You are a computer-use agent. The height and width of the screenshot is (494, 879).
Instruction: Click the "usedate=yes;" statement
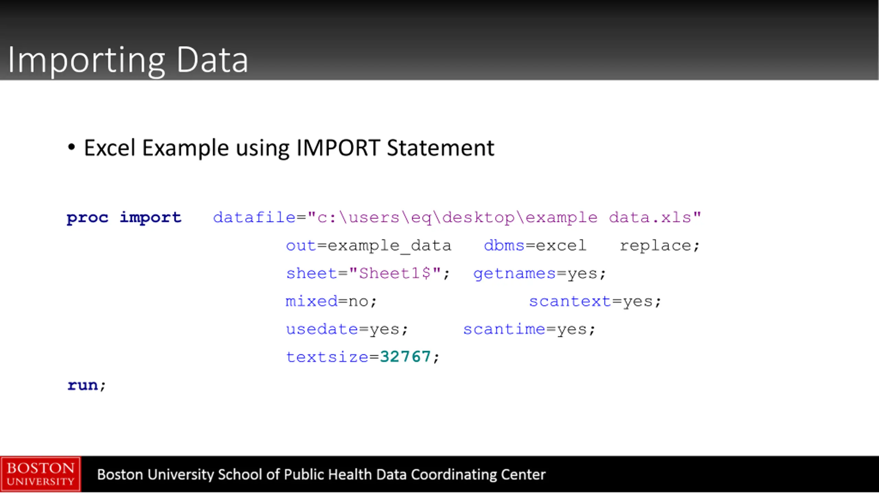pos(347,329)
